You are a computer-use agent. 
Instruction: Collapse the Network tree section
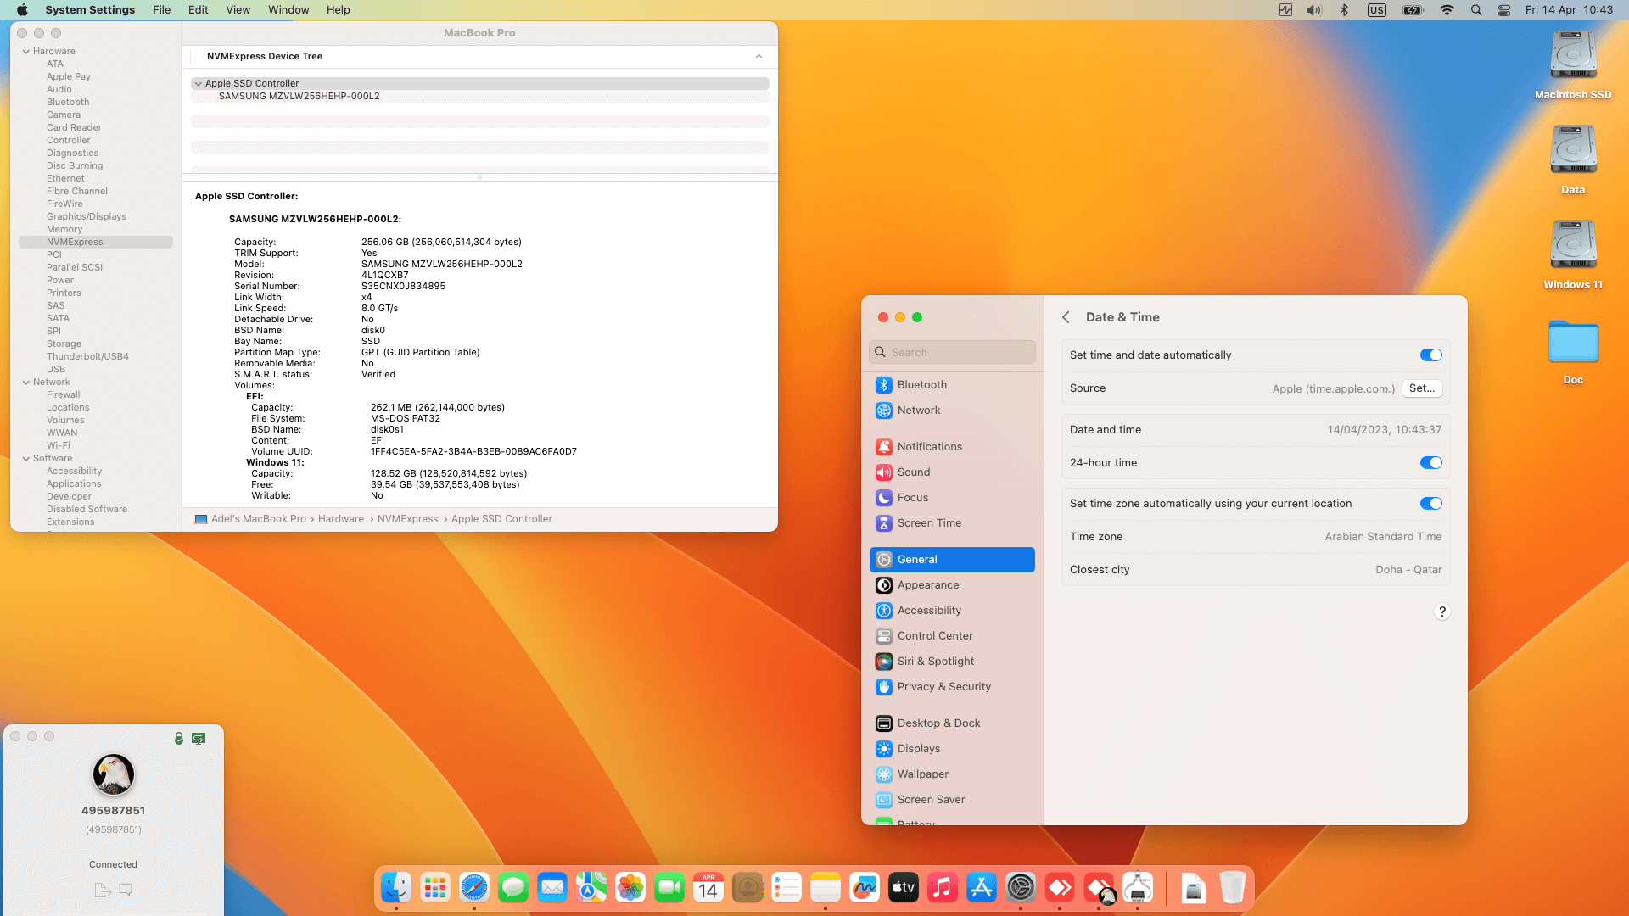(x=26, y=383)
